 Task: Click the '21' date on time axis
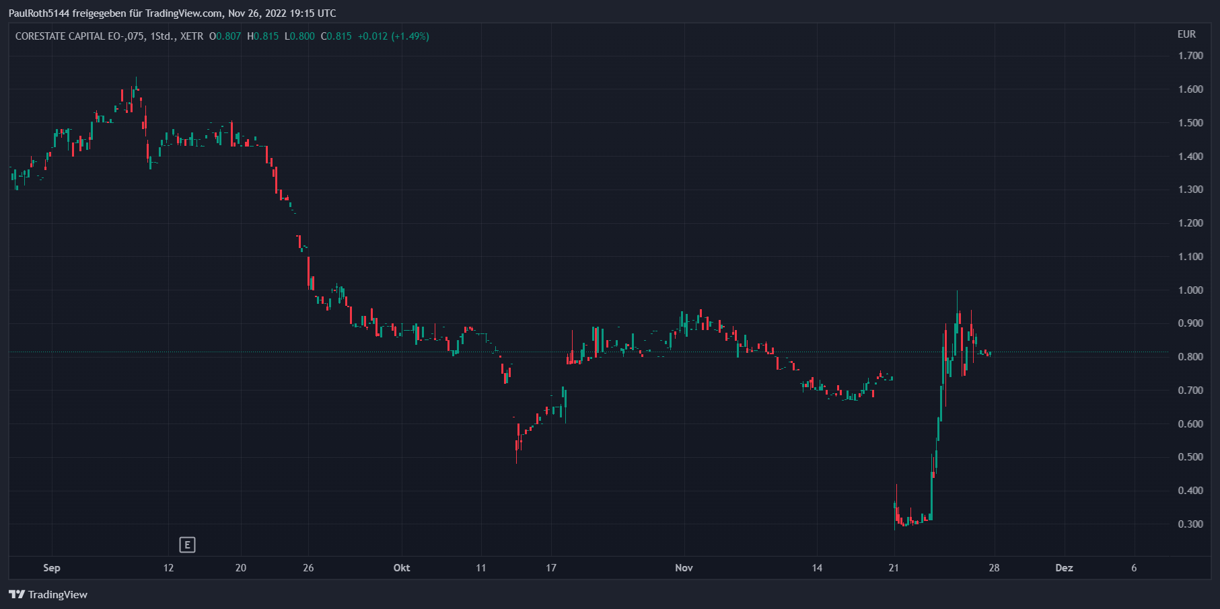pyautogui.click(x=894, y=568)
